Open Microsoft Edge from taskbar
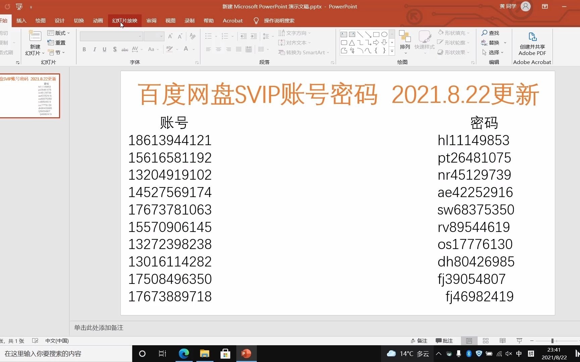This screenshot has width=580, height=362. click(x=184, y=354)
